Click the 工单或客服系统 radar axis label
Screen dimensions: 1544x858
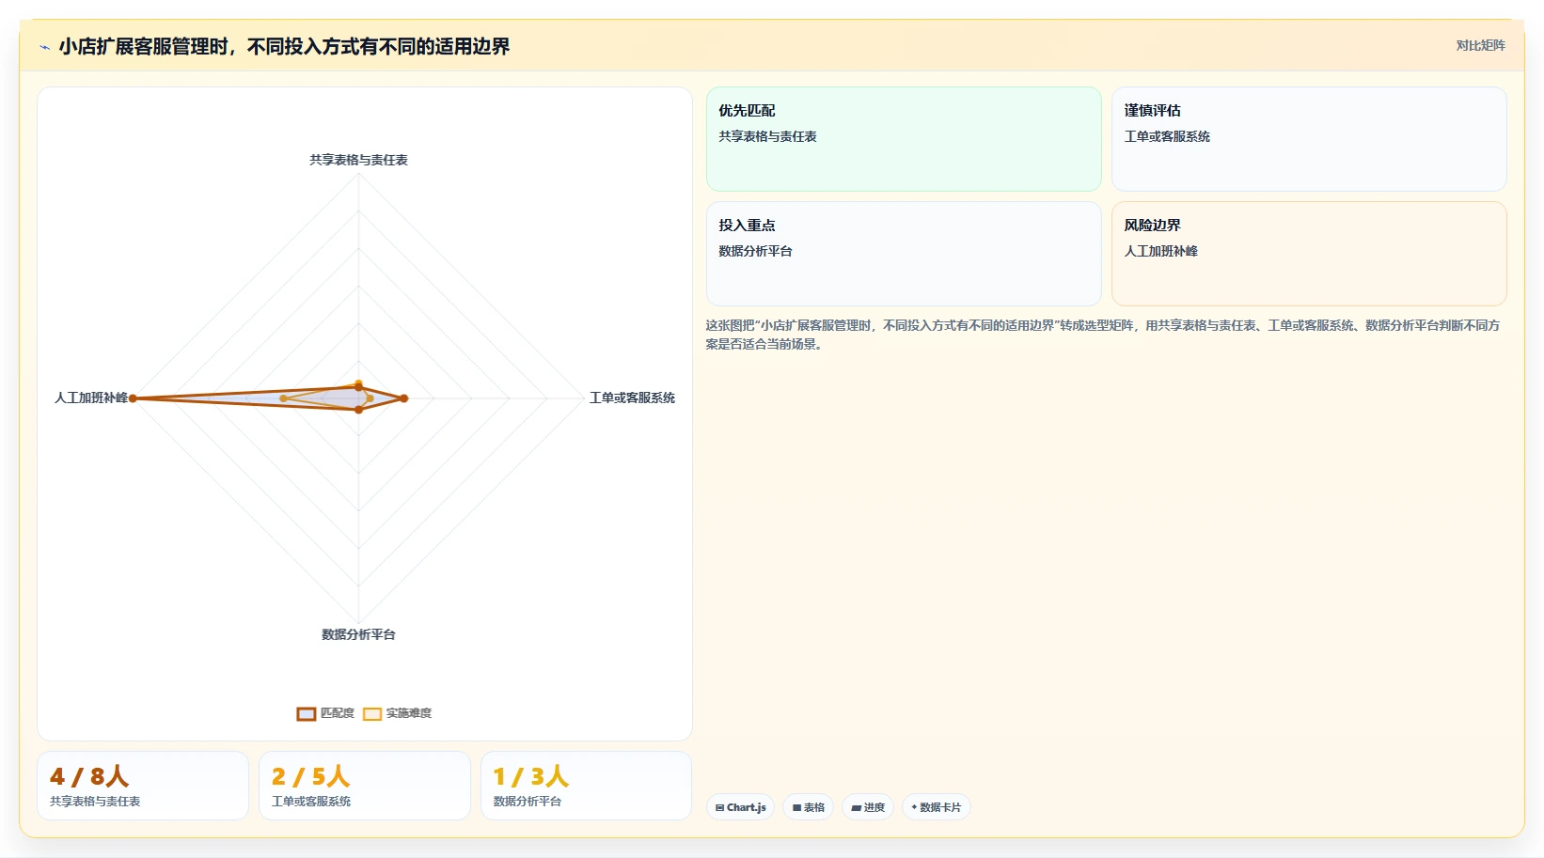(632, 398)
